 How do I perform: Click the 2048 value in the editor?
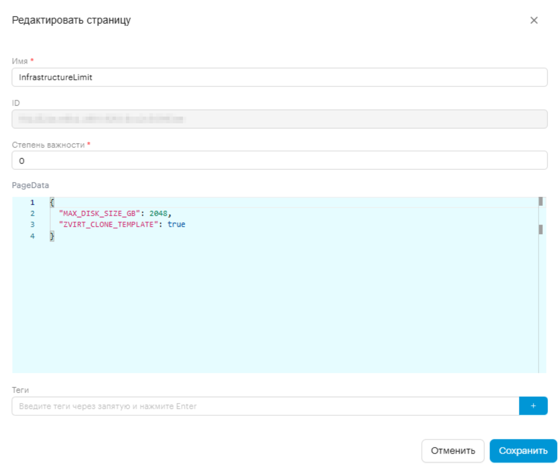click(158, 213)
